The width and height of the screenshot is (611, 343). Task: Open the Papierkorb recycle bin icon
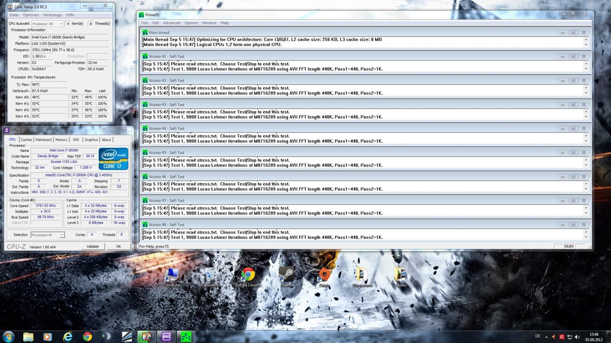click(x=210, y=277)
